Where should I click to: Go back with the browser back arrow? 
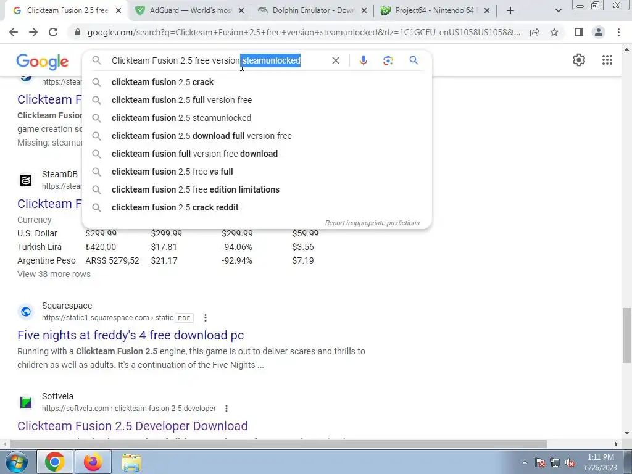[14, 32]
